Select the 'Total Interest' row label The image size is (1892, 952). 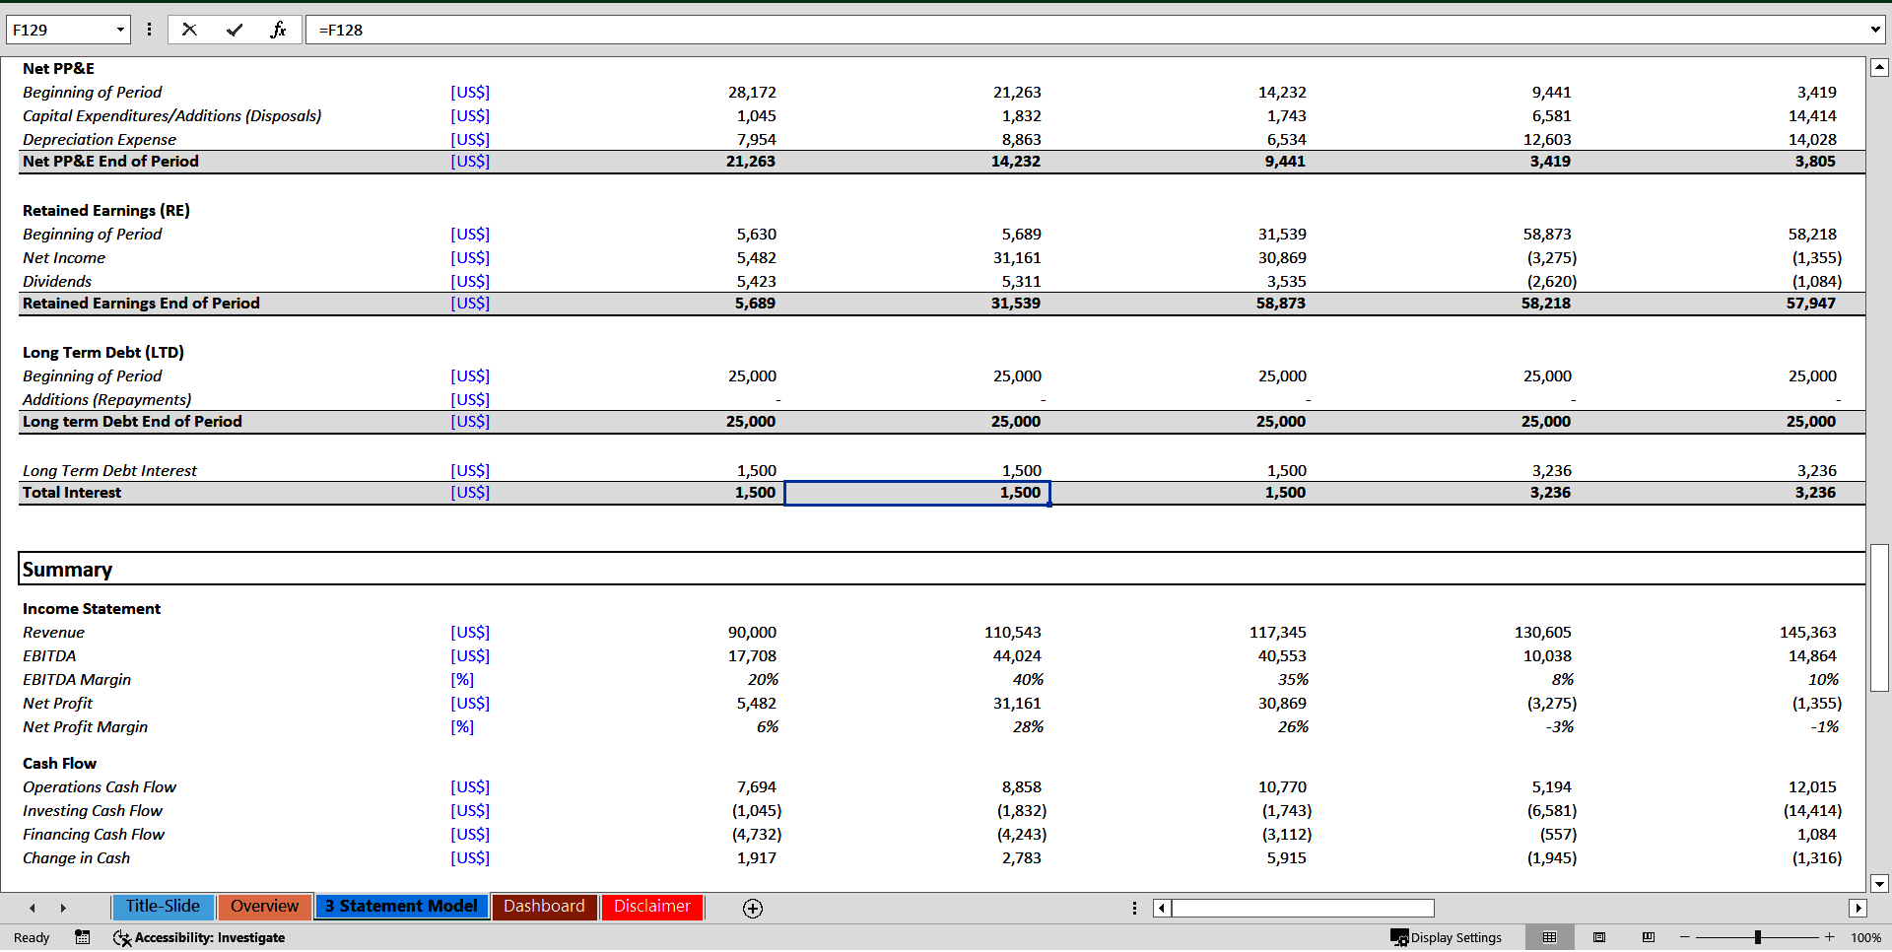72,493
